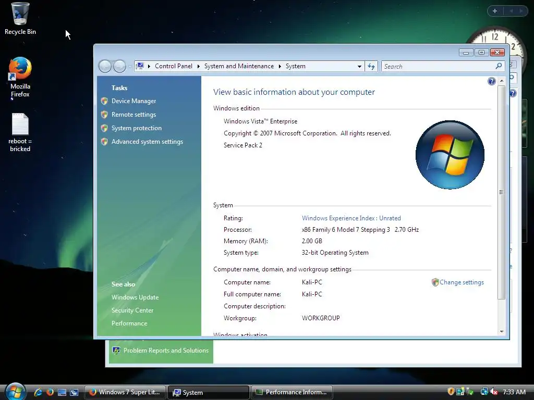
Task: Click the computer icon in the address bar
Action: [x=140, y=66]
